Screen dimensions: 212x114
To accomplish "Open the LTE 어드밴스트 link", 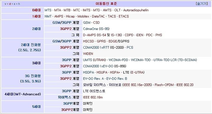I will tap(94, 91).
